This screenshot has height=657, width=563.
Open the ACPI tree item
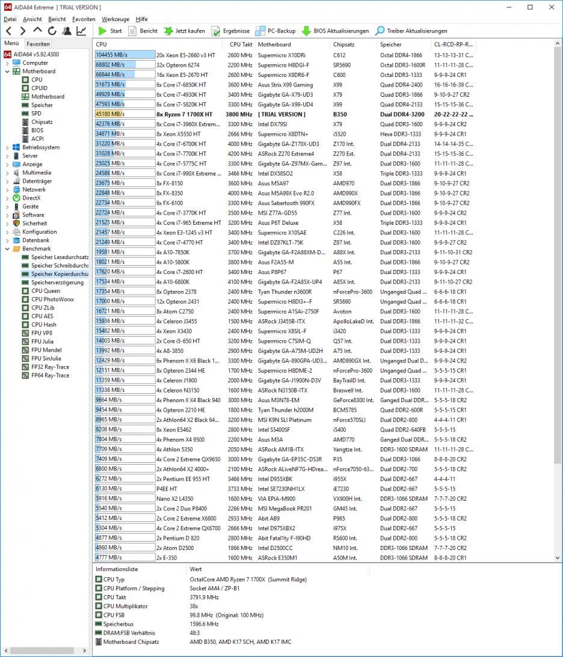pyautogui.click(x=32, y=139)
